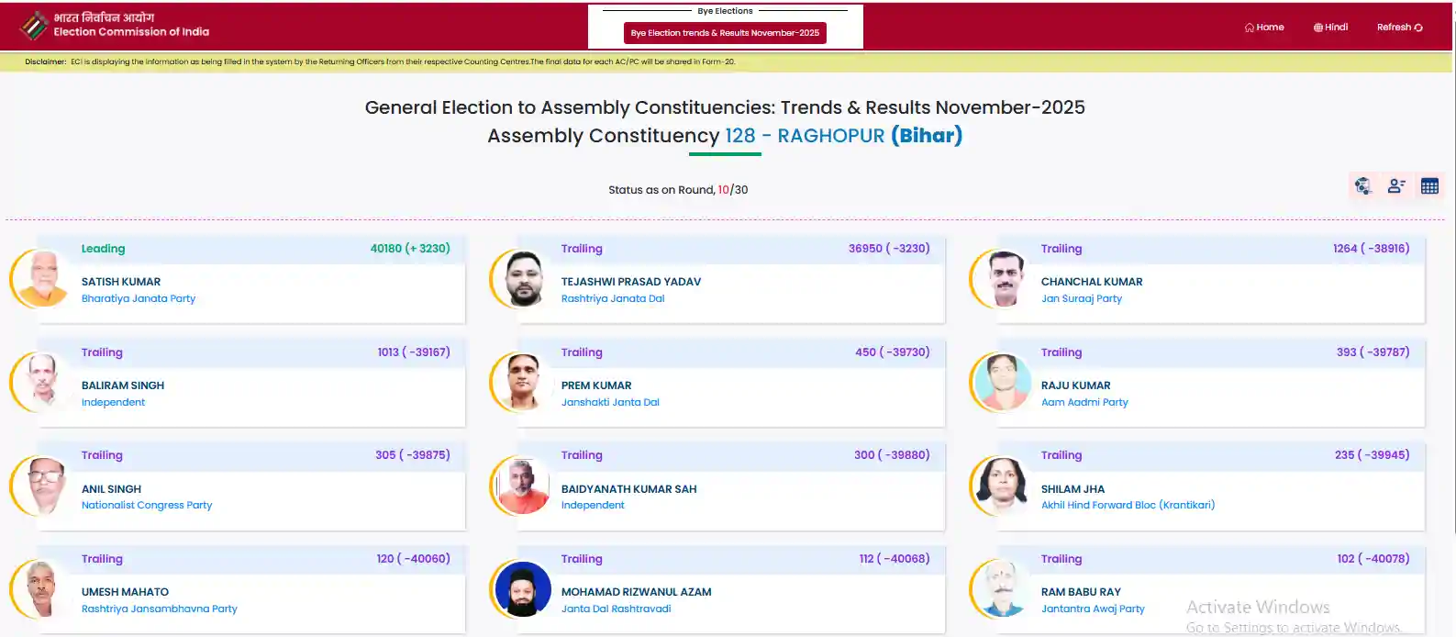Click the Election Commission of India logo

coord(35,26)
